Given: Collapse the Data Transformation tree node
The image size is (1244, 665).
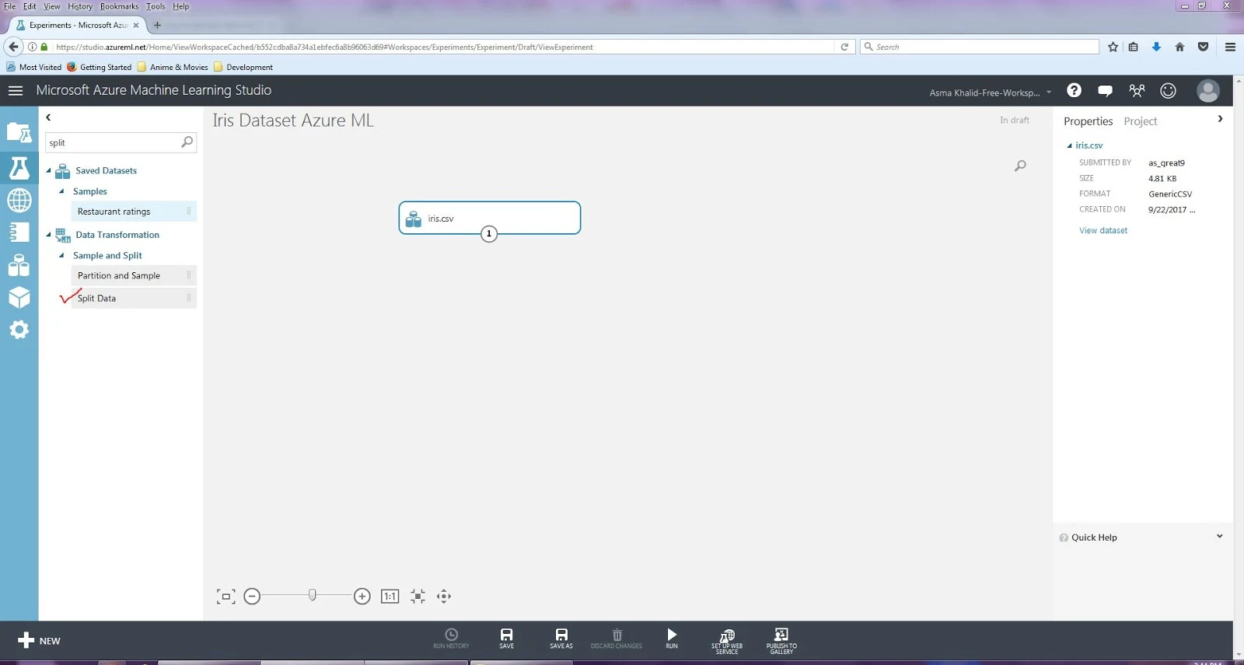Looking at the screenshot, I should (x=48, y=235).
